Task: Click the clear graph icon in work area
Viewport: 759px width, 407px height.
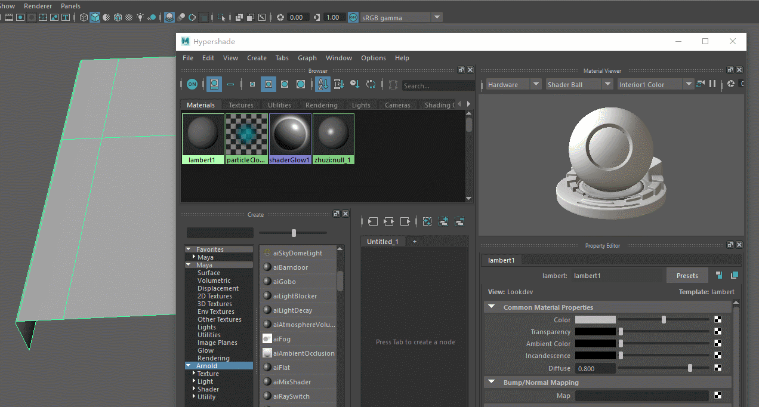Action: [x=427, y=221]
